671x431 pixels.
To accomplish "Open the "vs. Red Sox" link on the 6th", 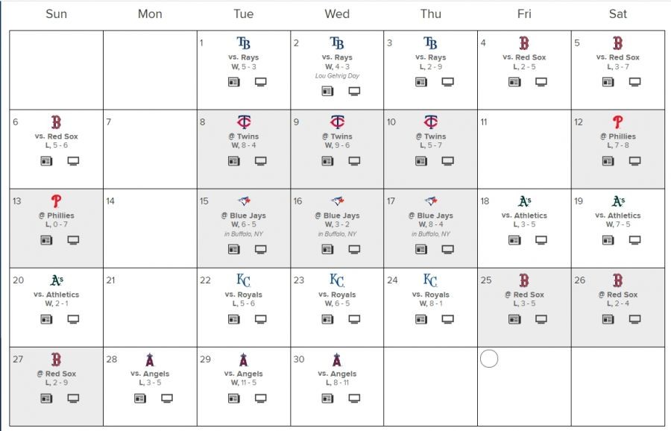I will [x=57, y=136].
